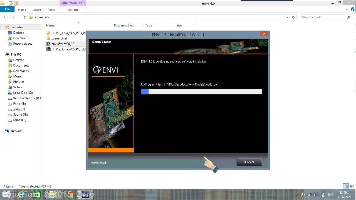
Task: Open the File ribbon tab
Action: pos(7,9)
